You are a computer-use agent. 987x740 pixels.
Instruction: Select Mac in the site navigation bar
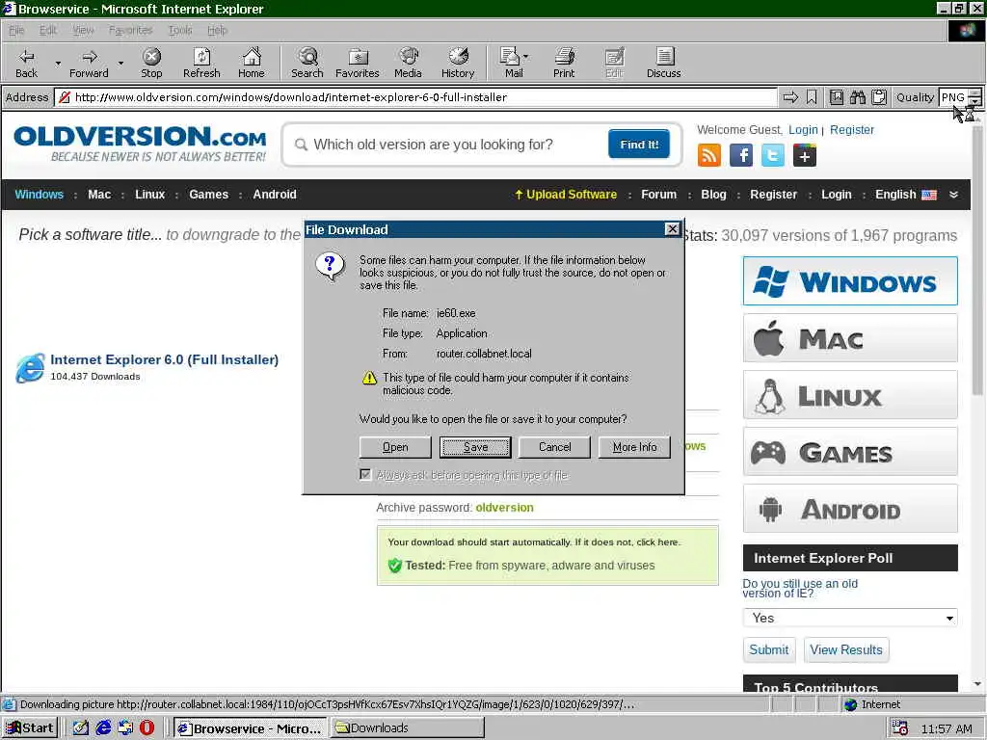point(99,195)
